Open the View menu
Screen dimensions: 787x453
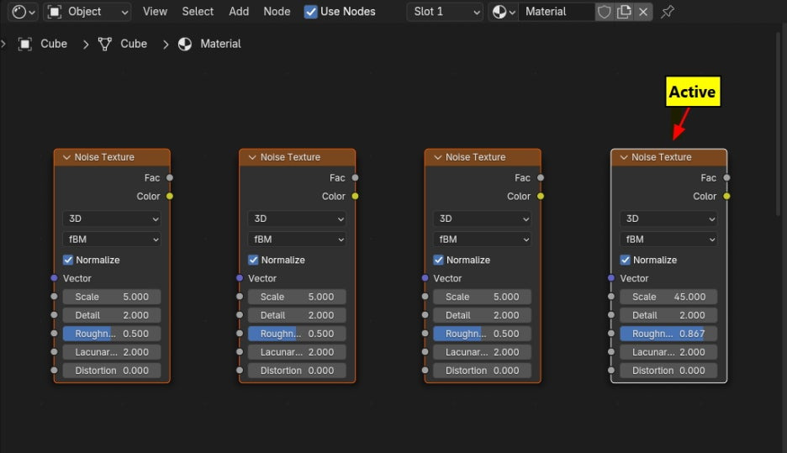[155, 12]
